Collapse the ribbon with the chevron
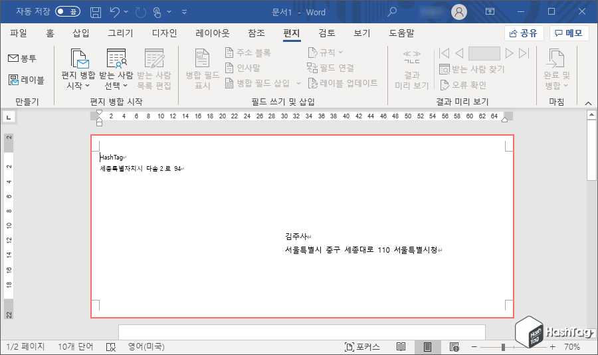This screenshot has height=355, width=598. click(589, 103)
